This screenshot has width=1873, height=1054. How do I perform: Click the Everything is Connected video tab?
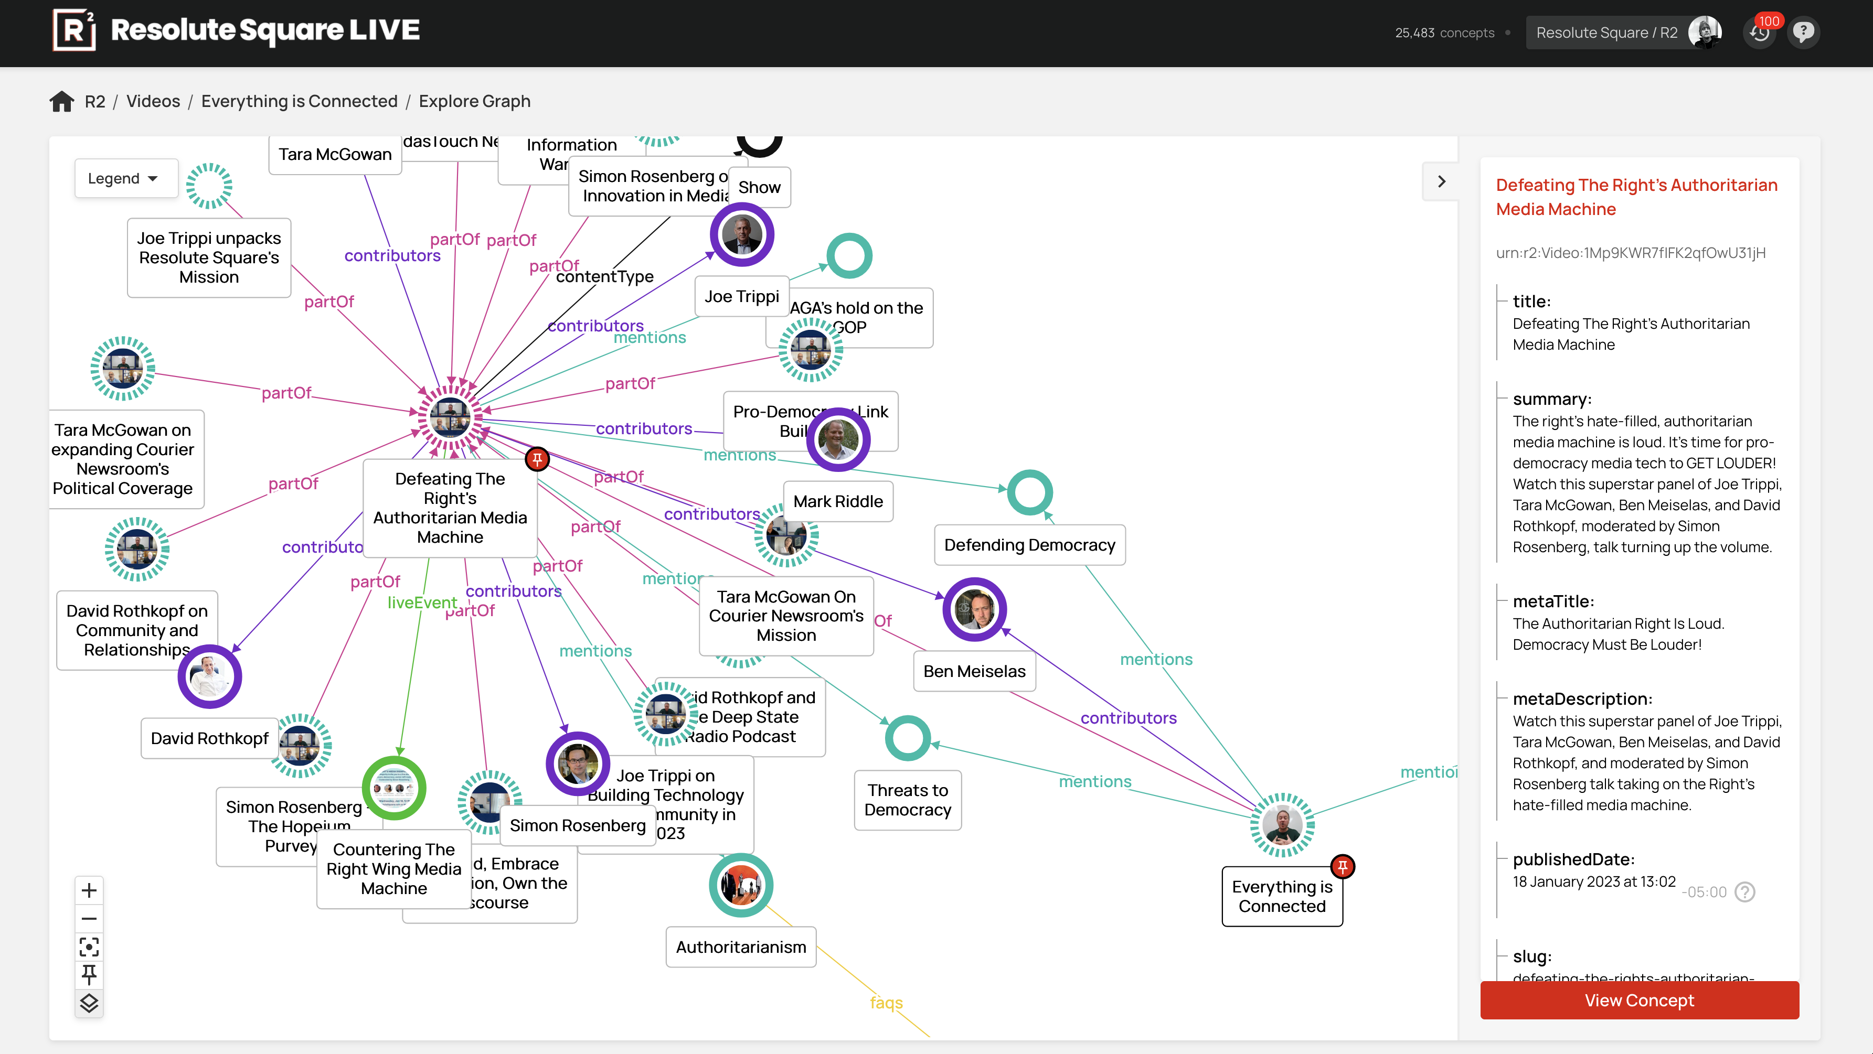click(299, 100)
